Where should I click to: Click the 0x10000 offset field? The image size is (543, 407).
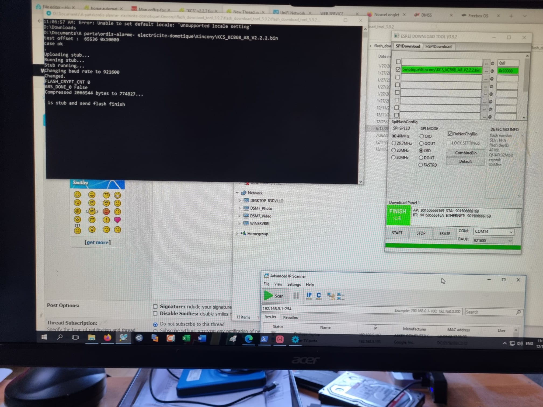pyautogui.click(x=508, y=71)
